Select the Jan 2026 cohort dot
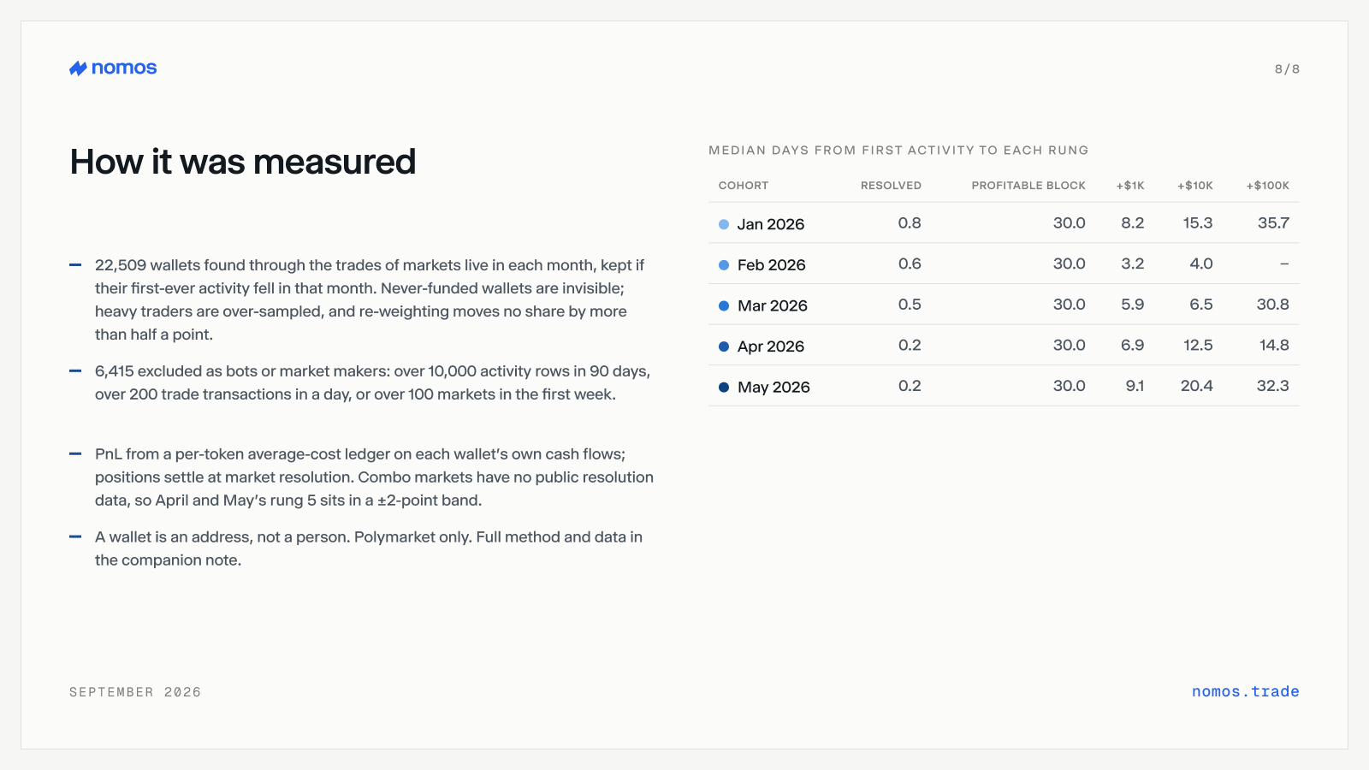 (x=724, y=224)
